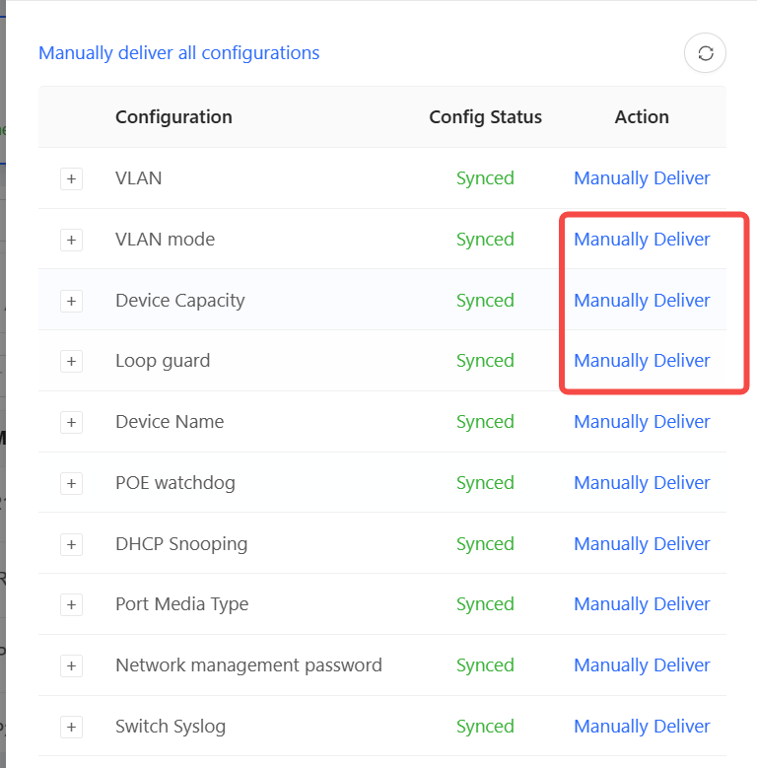
Task: Manually deliver the Device Capacity configuration
Action: pos(642,301)
